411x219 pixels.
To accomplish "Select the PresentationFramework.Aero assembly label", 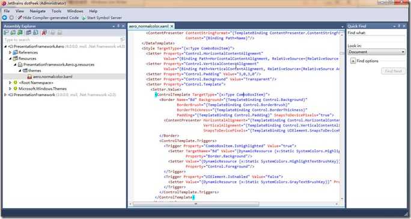I will pyautogui.click(x=39, y=46).
